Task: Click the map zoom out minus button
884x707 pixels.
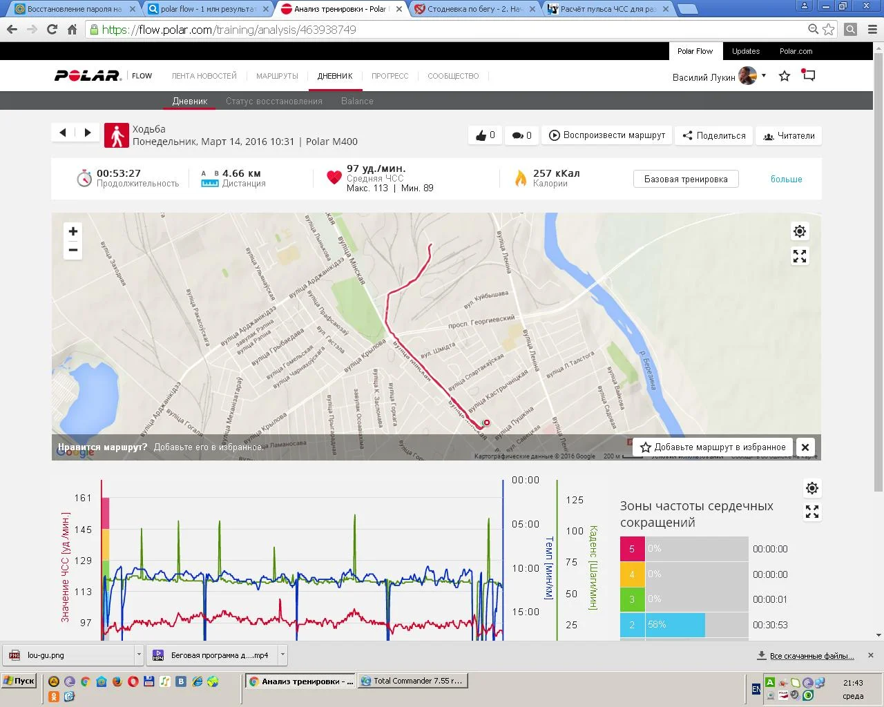Action: (x=73, y=250)
